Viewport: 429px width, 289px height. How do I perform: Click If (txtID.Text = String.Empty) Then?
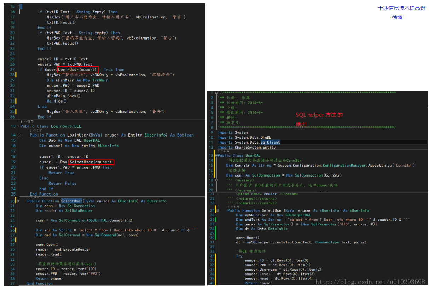click(78, 12)
